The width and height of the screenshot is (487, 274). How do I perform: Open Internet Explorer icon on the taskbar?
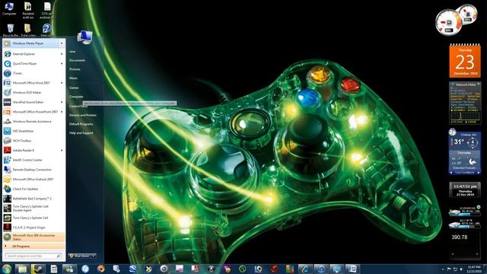click(305, 269)
